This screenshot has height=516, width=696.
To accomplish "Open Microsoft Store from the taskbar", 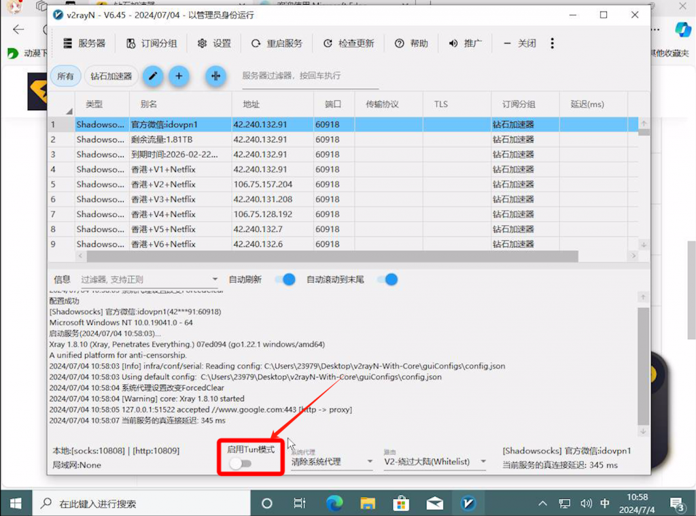I will pyautogui.click(x=401, y=503).
